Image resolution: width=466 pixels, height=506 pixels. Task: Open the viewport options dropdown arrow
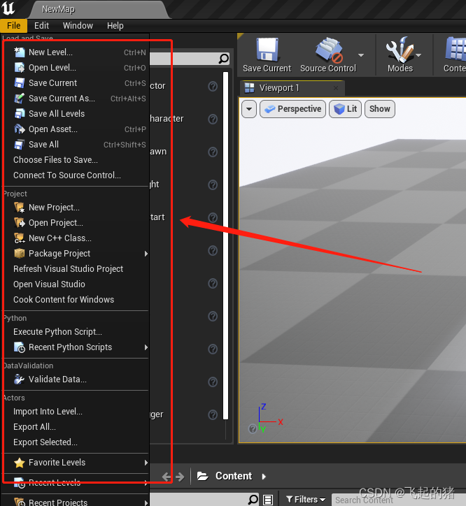tap(249, 109)
